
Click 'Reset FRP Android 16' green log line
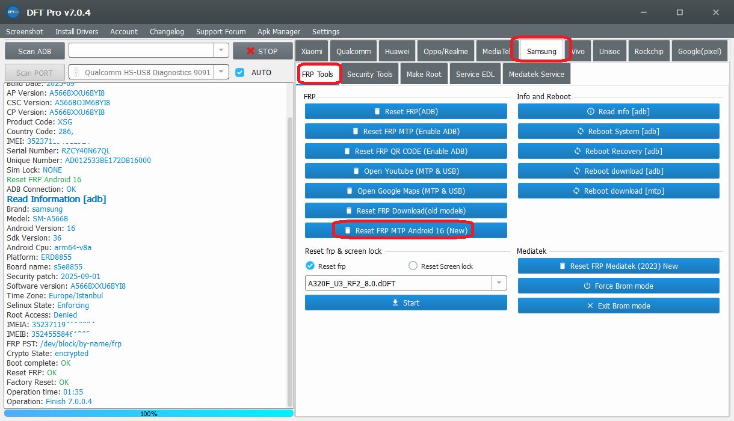(44, 179)
